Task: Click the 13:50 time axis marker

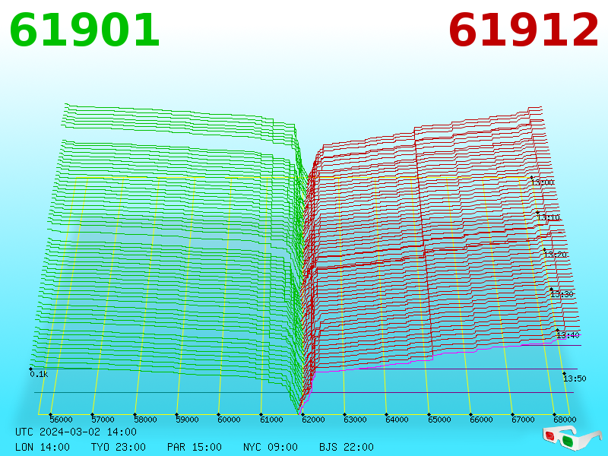Action: click(x=575, y=378)
